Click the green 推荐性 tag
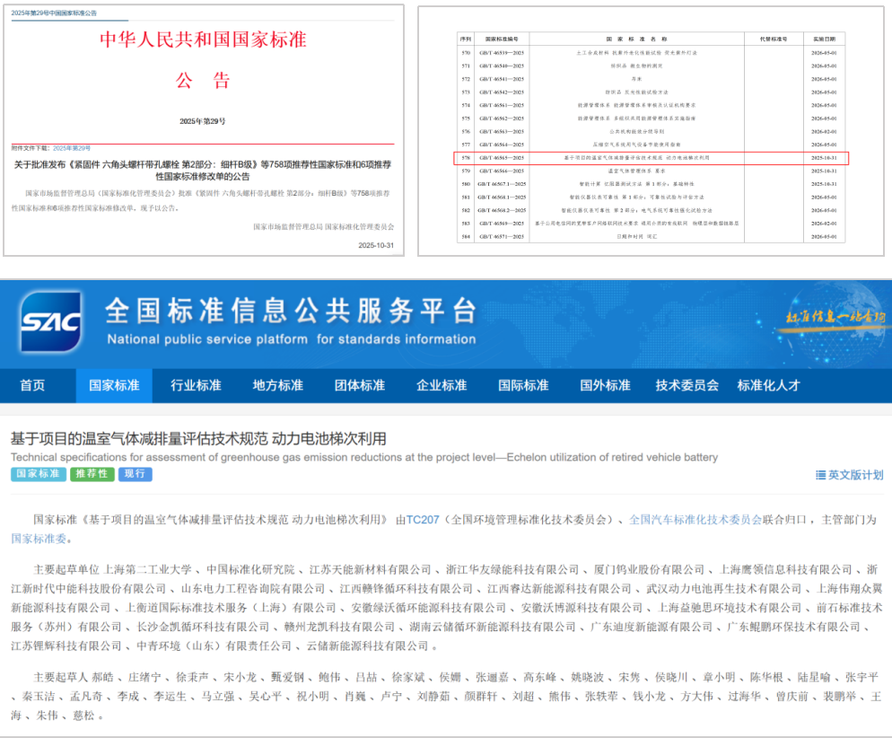892x738 pixels. pos(92,474)
